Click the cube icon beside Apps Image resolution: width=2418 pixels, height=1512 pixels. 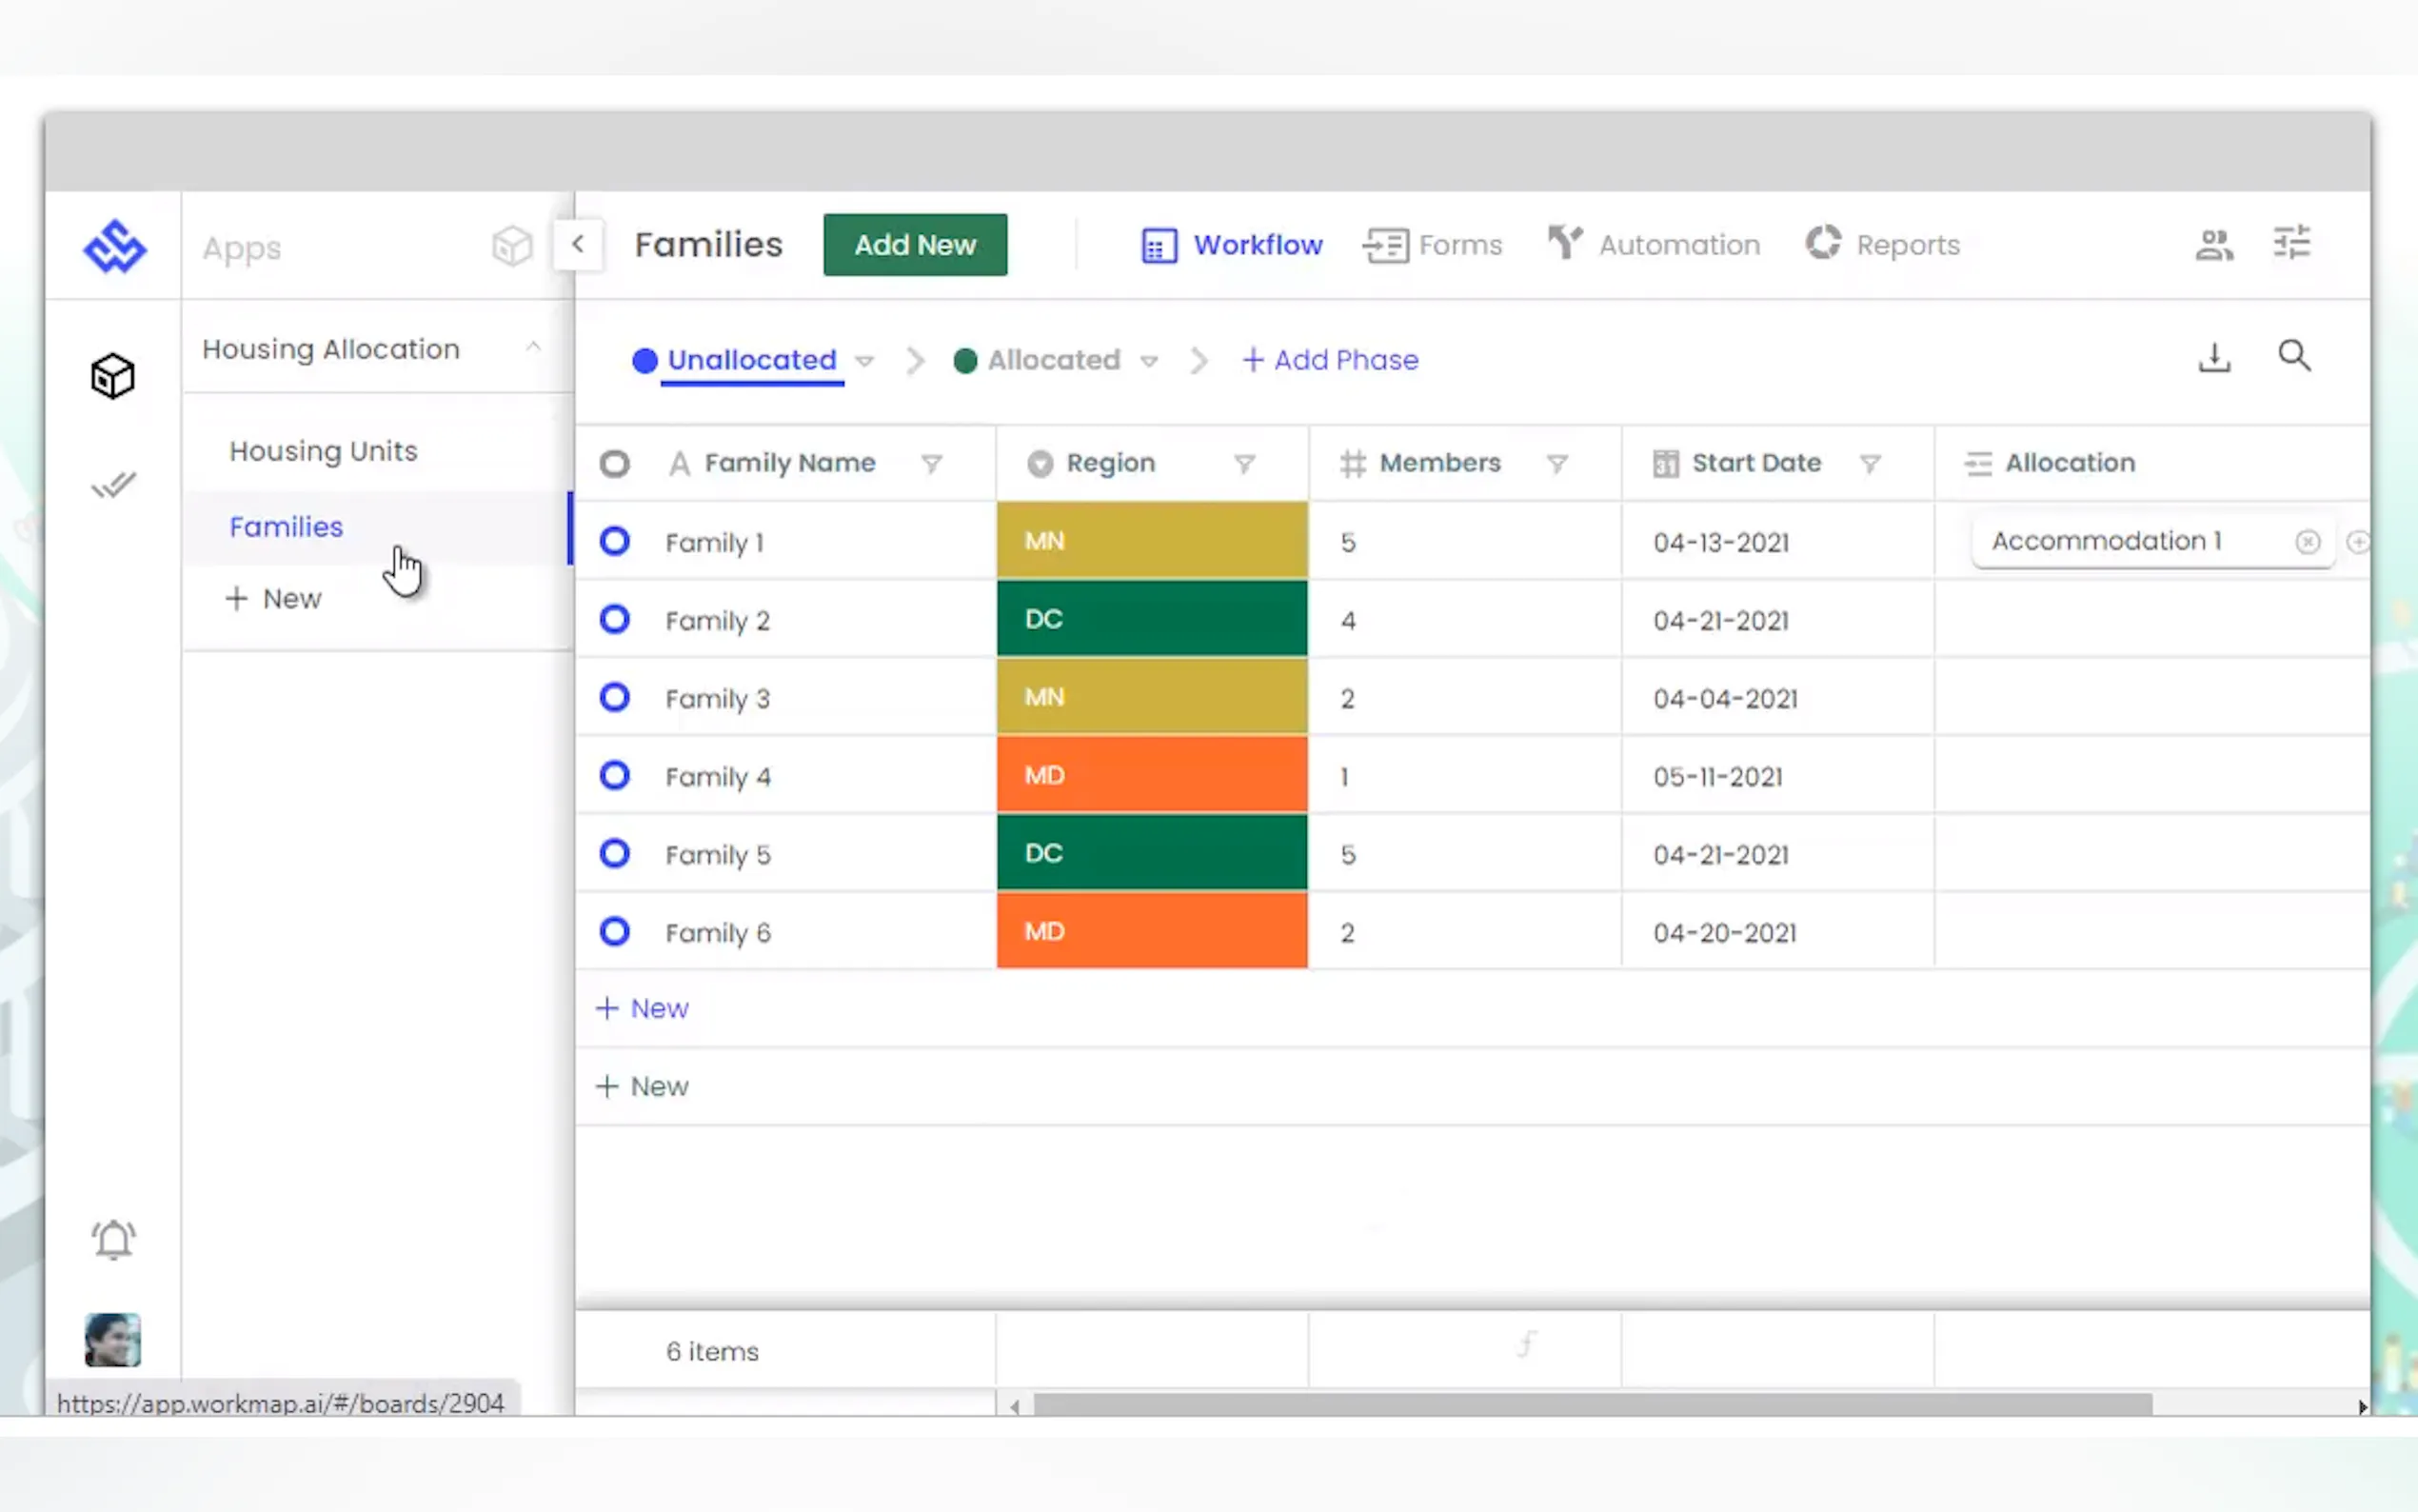pyautogui.click(x=512, y=246)
